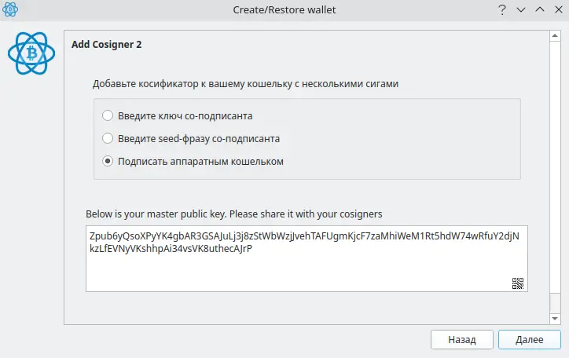Screen dimensions: 569x358
Task: Click the Далее next button
Action: [530, 339]
